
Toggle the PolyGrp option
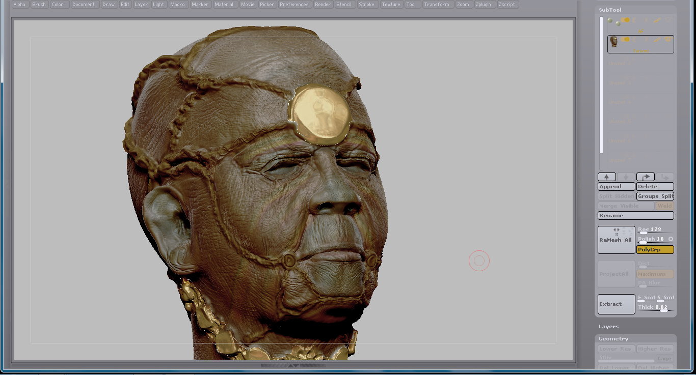(x=655, y=250)
